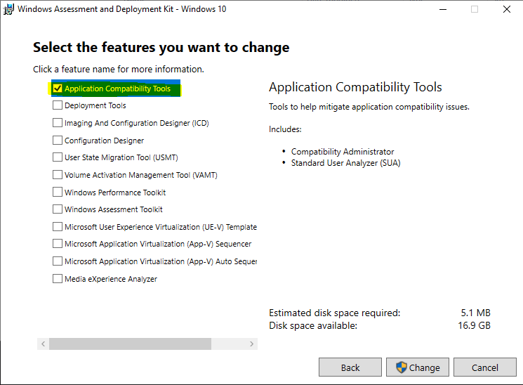523x385 pixels.
Task: Check Microsoft User Experience Virtualization checkbox
Action: click(58, 227)
